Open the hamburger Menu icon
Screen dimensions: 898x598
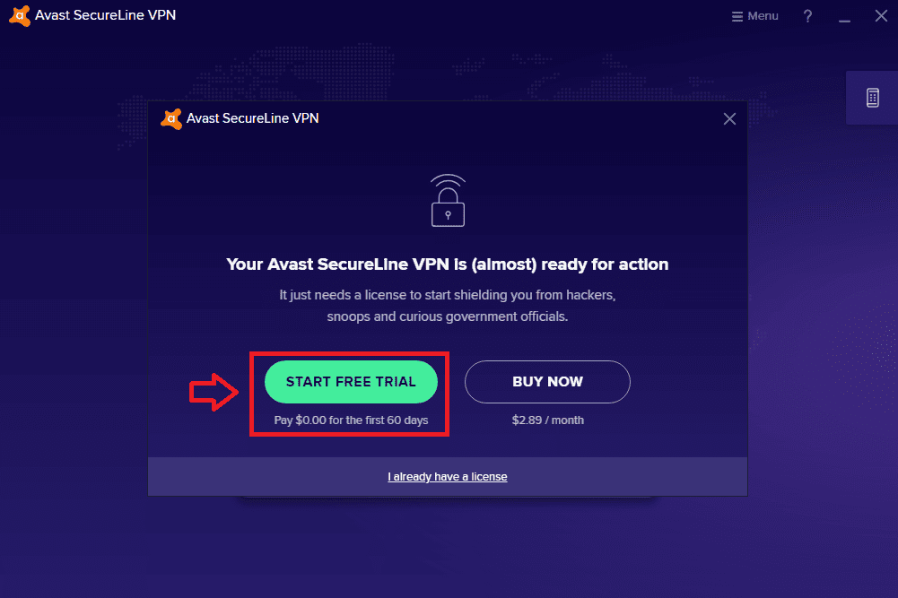click(x=737, y=16)
